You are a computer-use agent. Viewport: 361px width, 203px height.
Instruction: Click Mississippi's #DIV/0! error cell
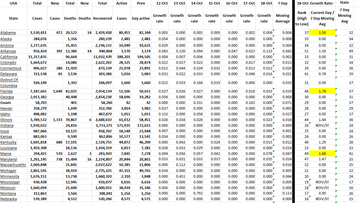[x=322, y=182]
